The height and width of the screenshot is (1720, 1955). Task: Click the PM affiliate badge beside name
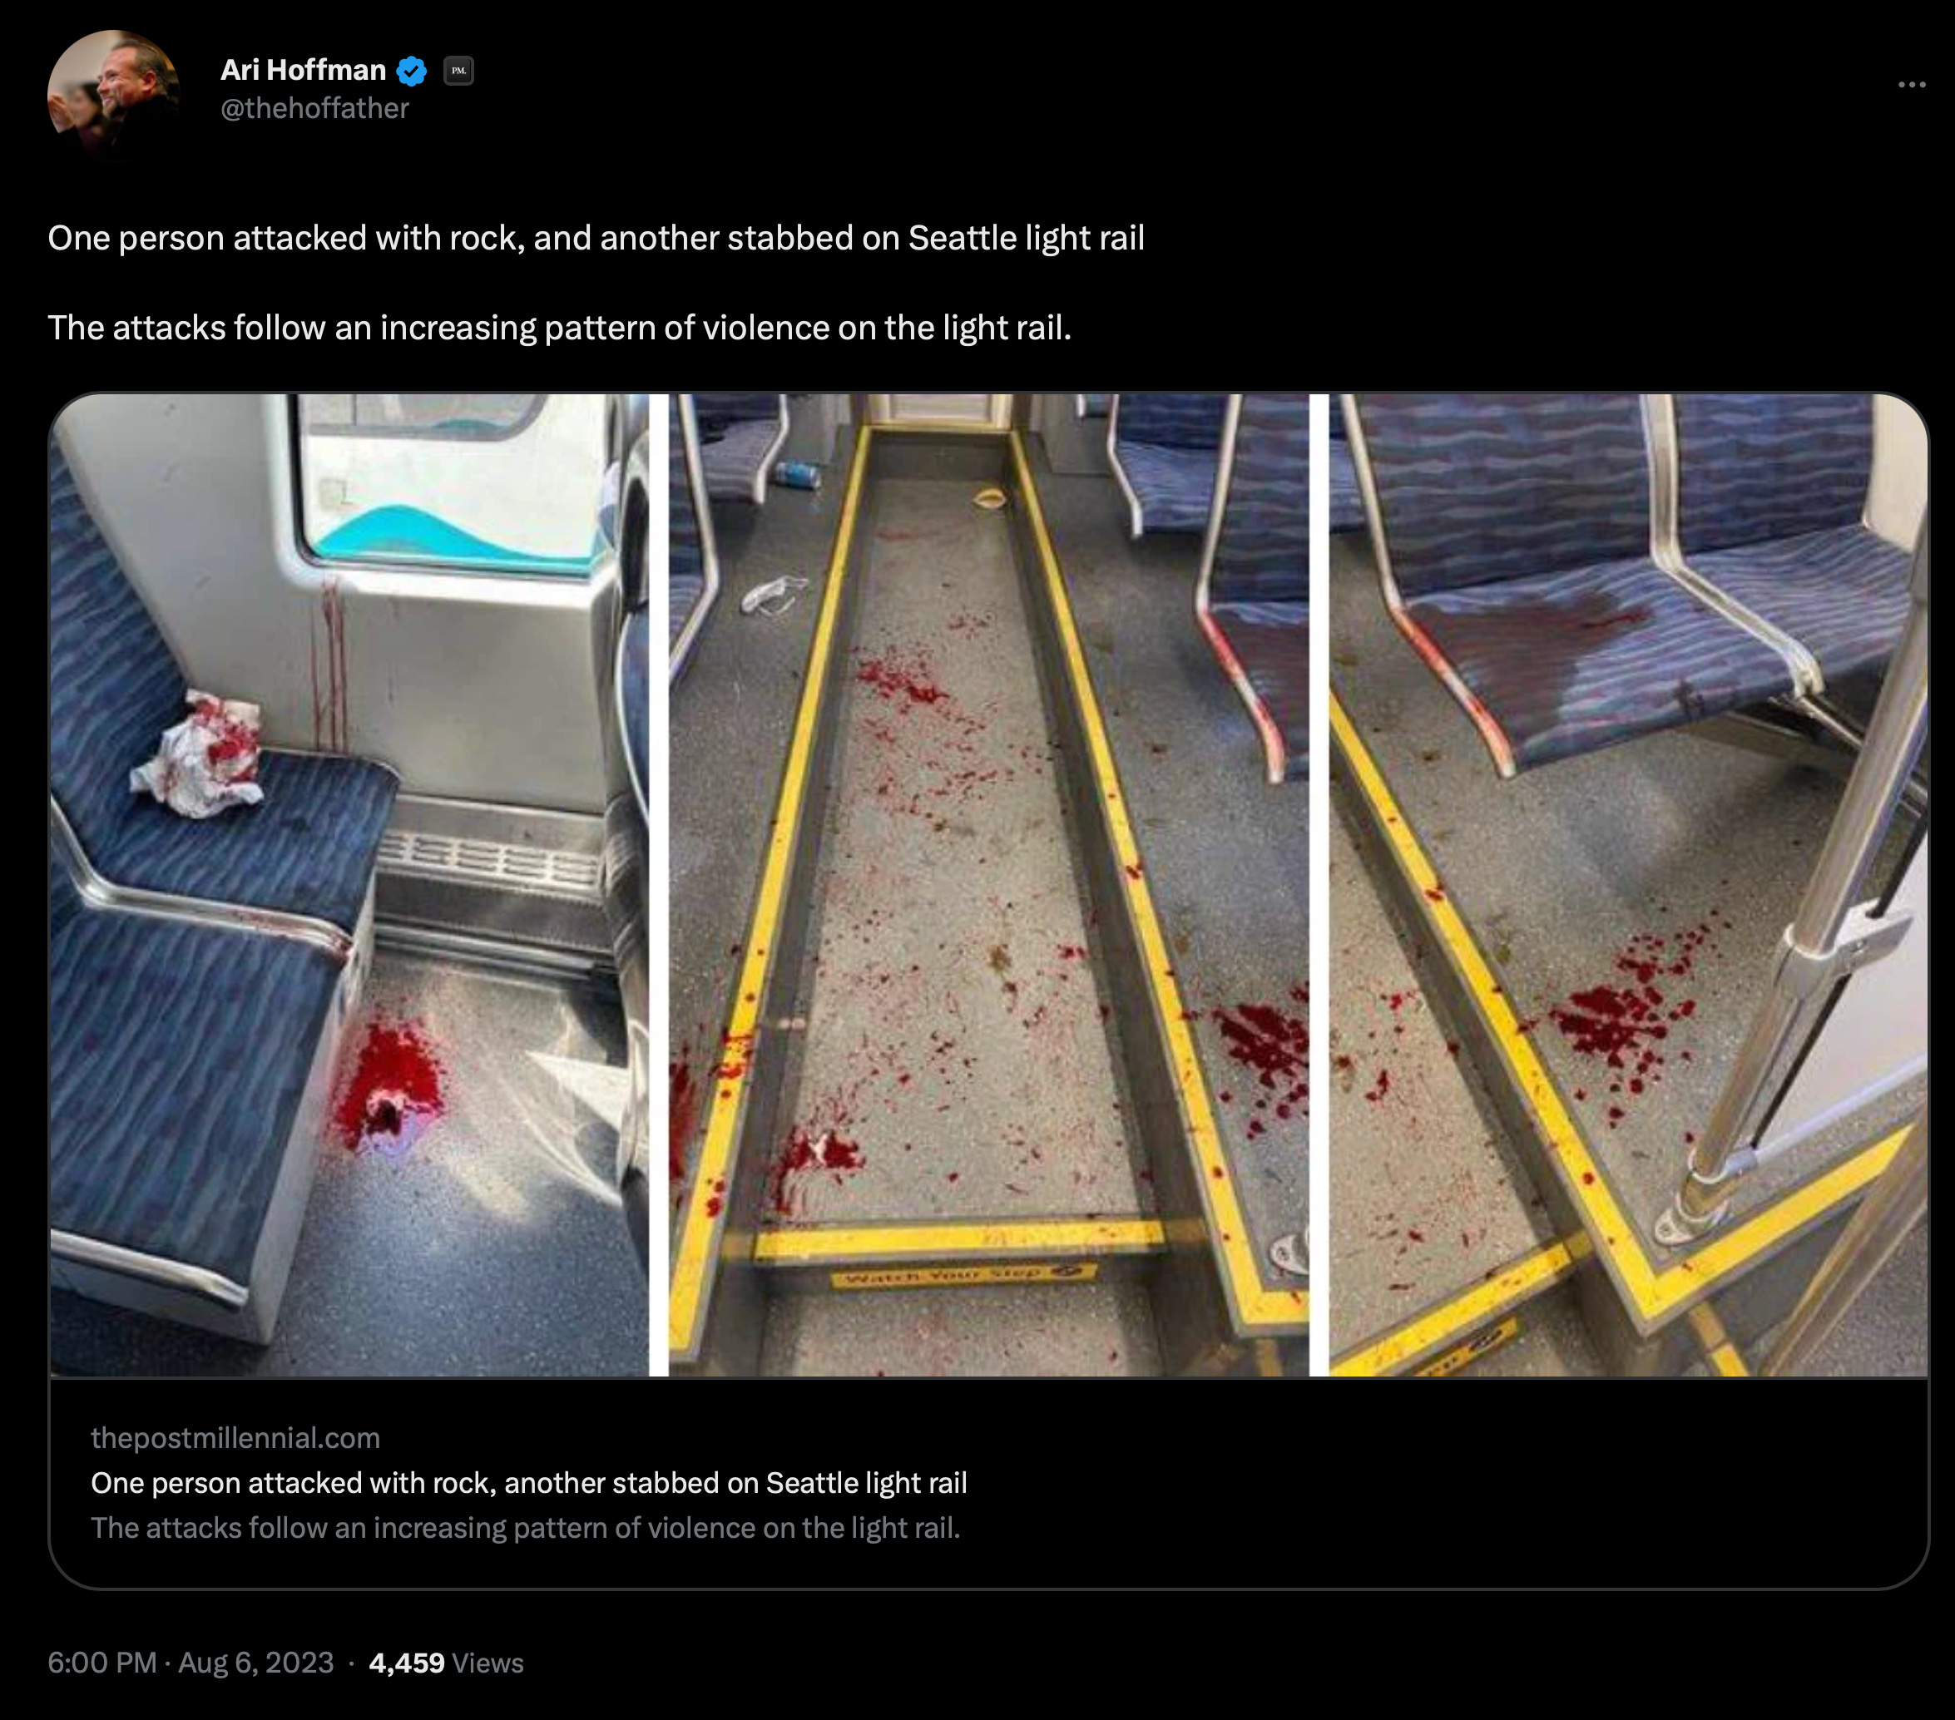pyautogui.click(x=458, y=71)
